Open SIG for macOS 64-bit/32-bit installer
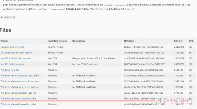 (191, 58)
